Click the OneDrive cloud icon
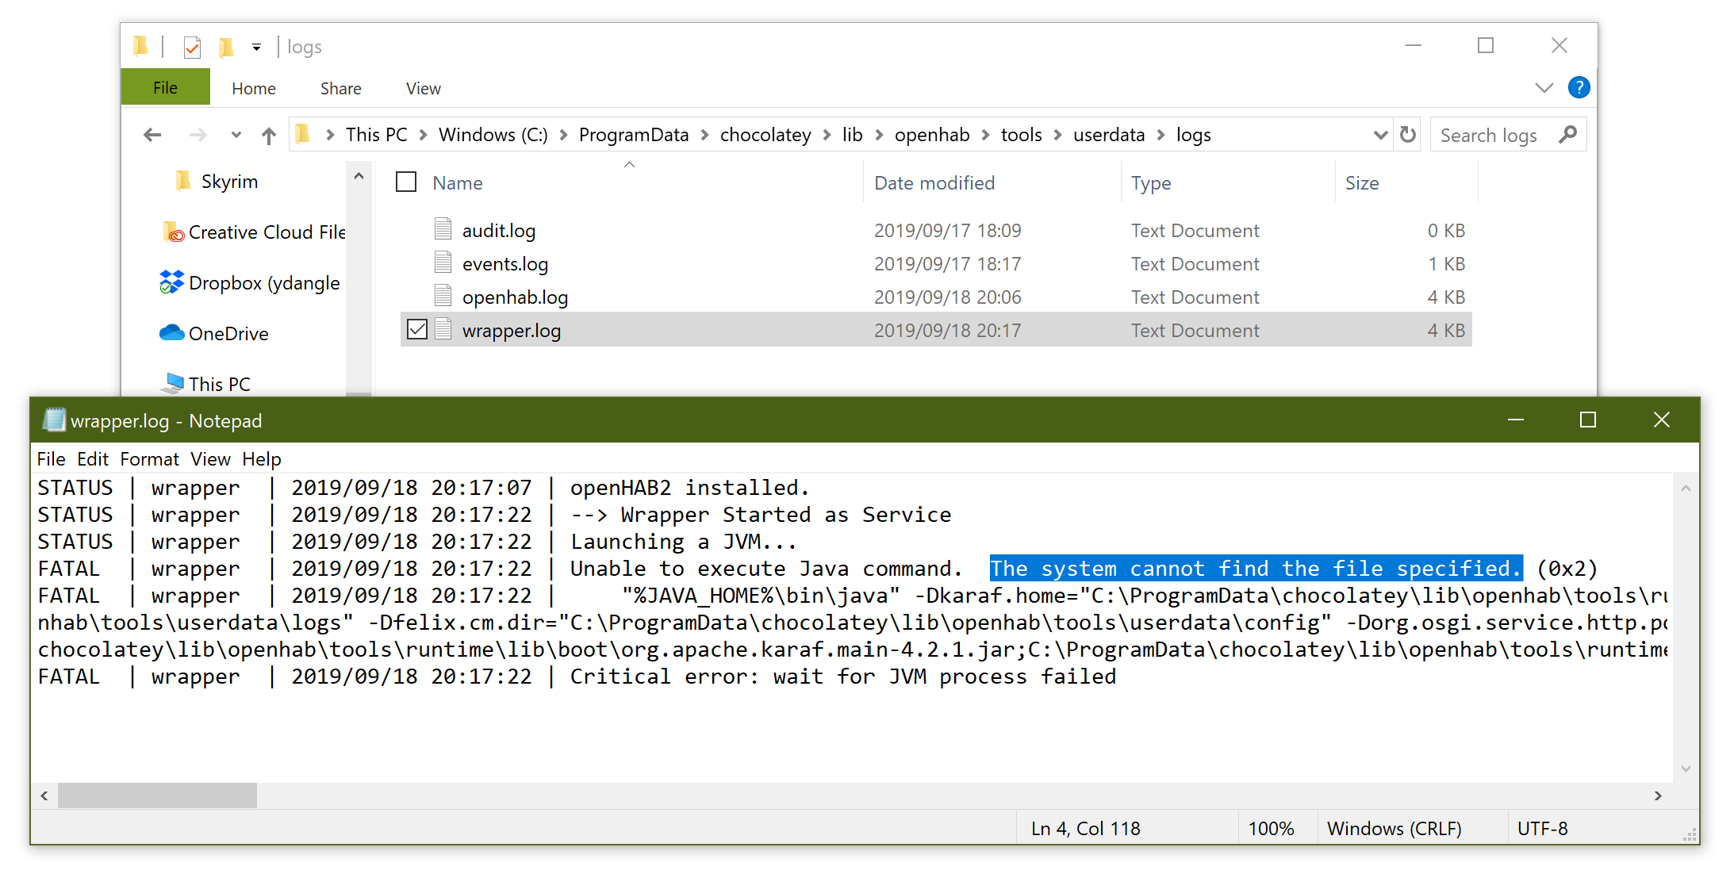 pos(171,333)
